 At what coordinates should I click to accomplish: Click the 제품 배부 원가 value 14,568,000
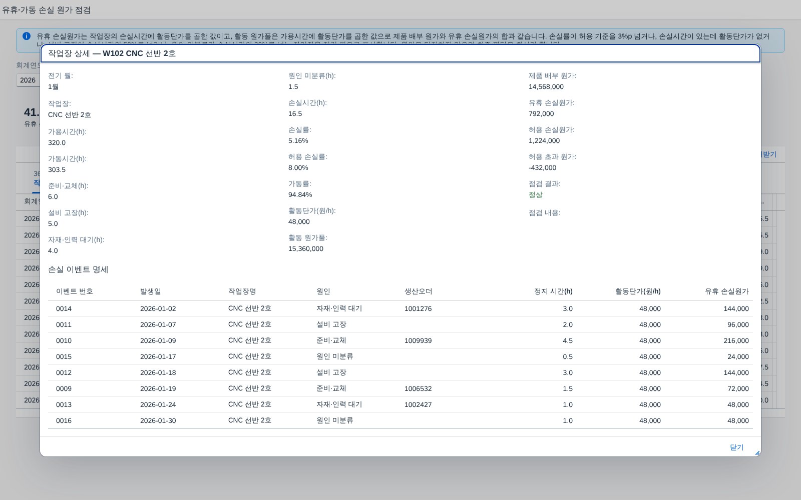tap(546, 86)
